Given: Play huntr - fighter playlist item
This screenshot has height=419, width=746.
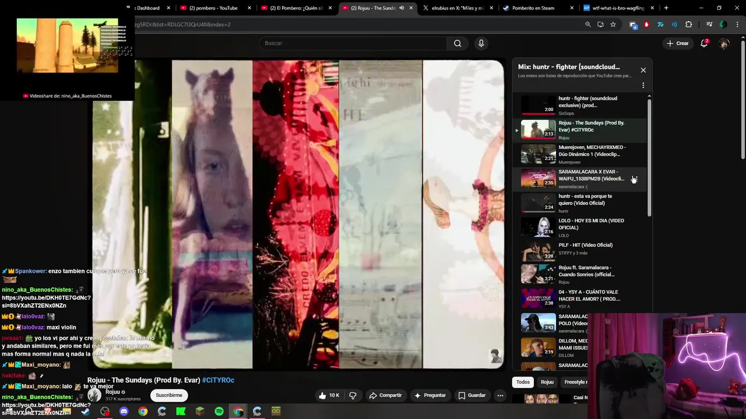Looking at the screenshot, I should (x=580, y=105).
